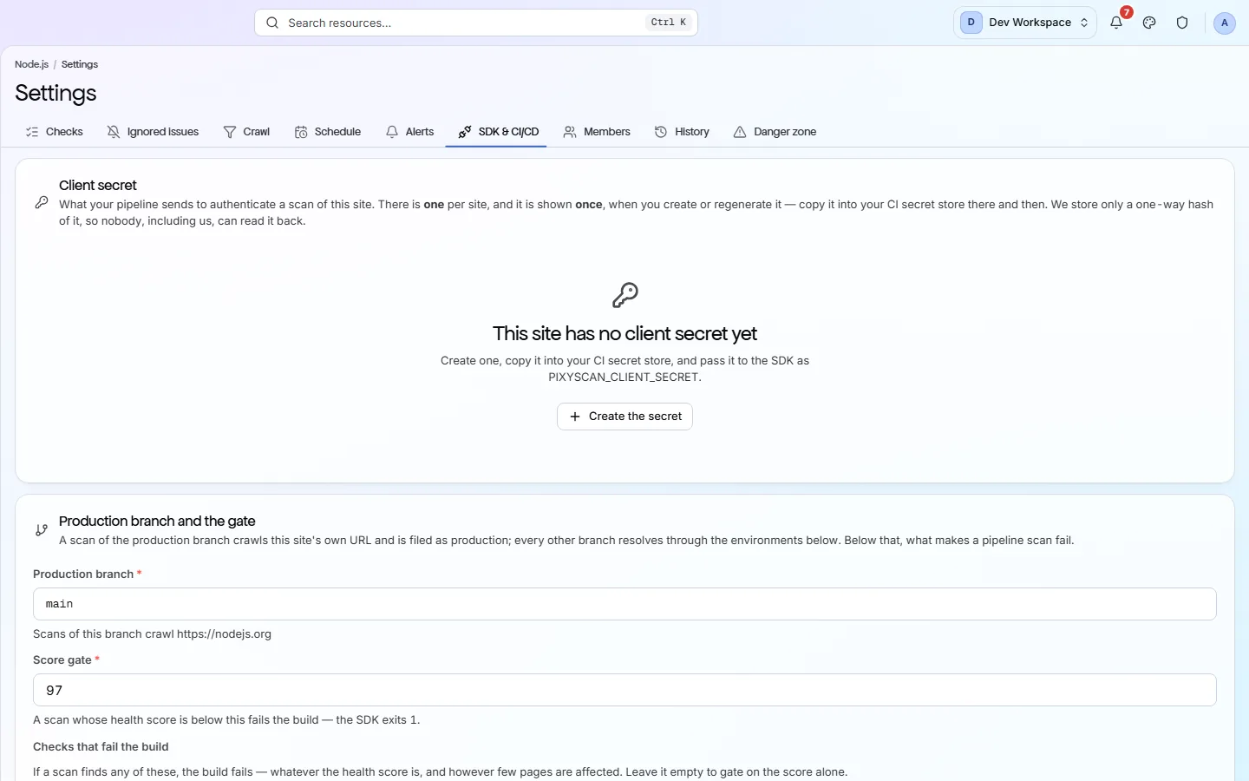Click the Members tab people icon
Screen dimensions: 1249x781
(570, 132)
